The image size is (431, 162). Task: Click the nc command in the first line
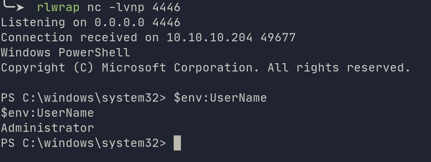click(x=94, y=7)
